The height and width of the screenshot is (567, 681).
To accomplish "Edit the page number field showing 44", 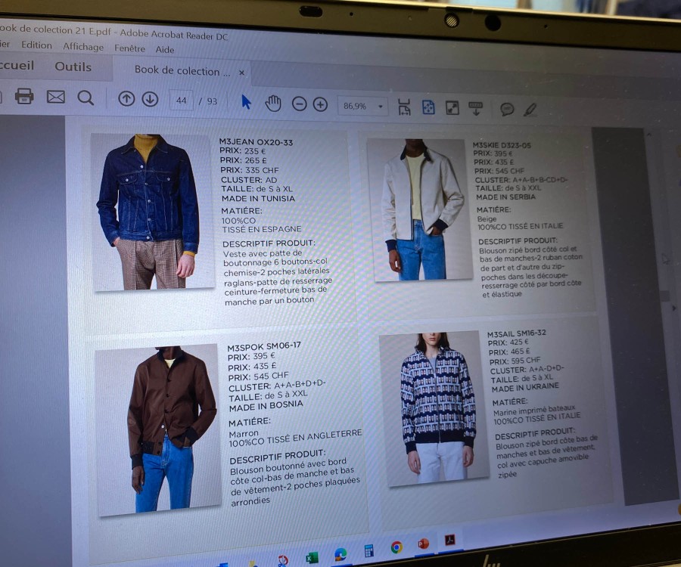I will [182, 101].
